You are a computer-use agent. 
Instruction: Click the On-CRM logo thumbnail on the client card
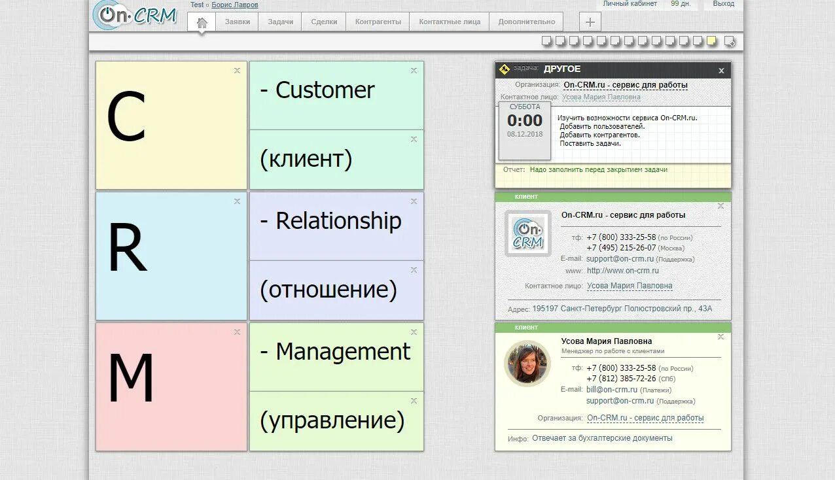pos(527,233)
